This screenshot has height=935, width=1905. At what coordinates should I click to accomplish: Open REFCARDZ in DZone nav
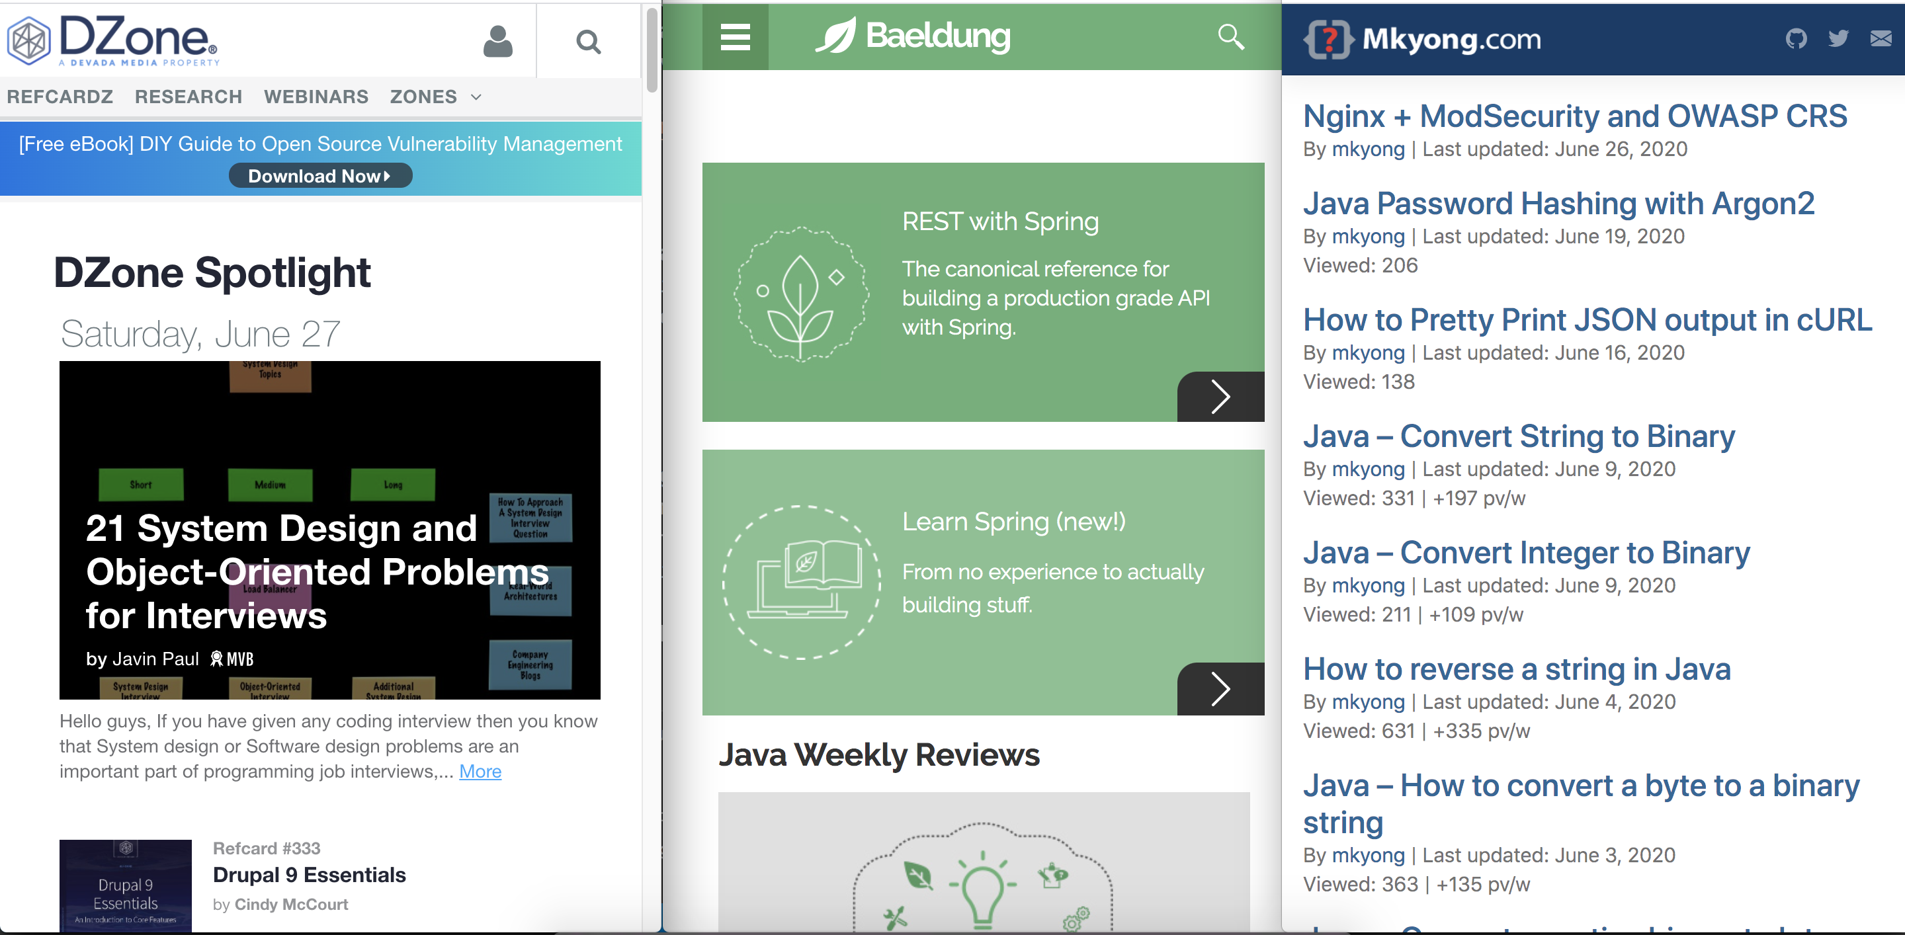click(60, 97)
